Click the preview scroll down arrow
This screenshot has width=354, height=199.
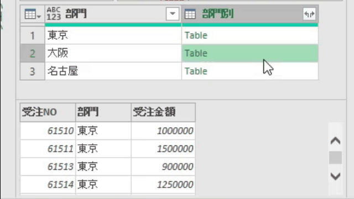pyautogui.click(x=336, y=176)
